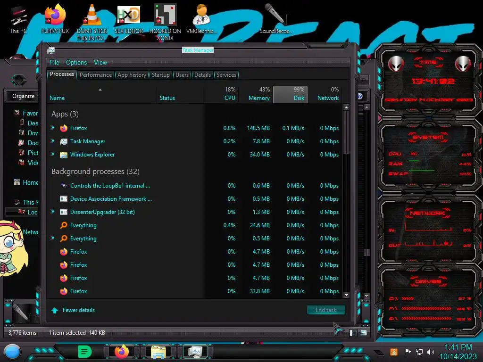Image resolution: width=483 pixels, height=362 pixels.
Task: Expand the Windows Explorer app row
Action: pos(52,154)
